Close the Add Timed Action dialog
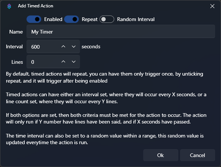This screenshot has width=221, height=167. tap(212, 6)
